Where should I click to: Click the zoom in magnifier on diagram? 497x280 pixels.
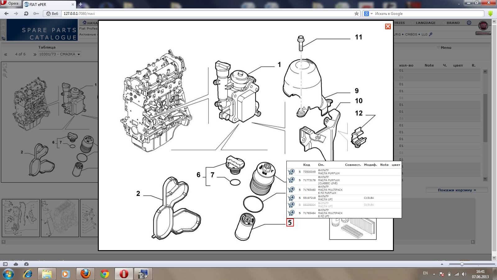(5, 71)
